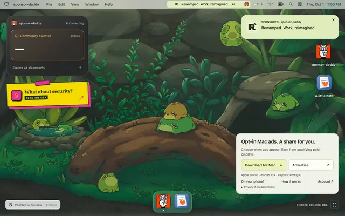345x216 pixels.
Task: Click the Community counter title
Action: pos(36,36)
